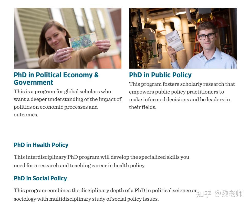Open the PhD in Public Policy heading
Screen dimensions: 249x204
pos(160,75)
